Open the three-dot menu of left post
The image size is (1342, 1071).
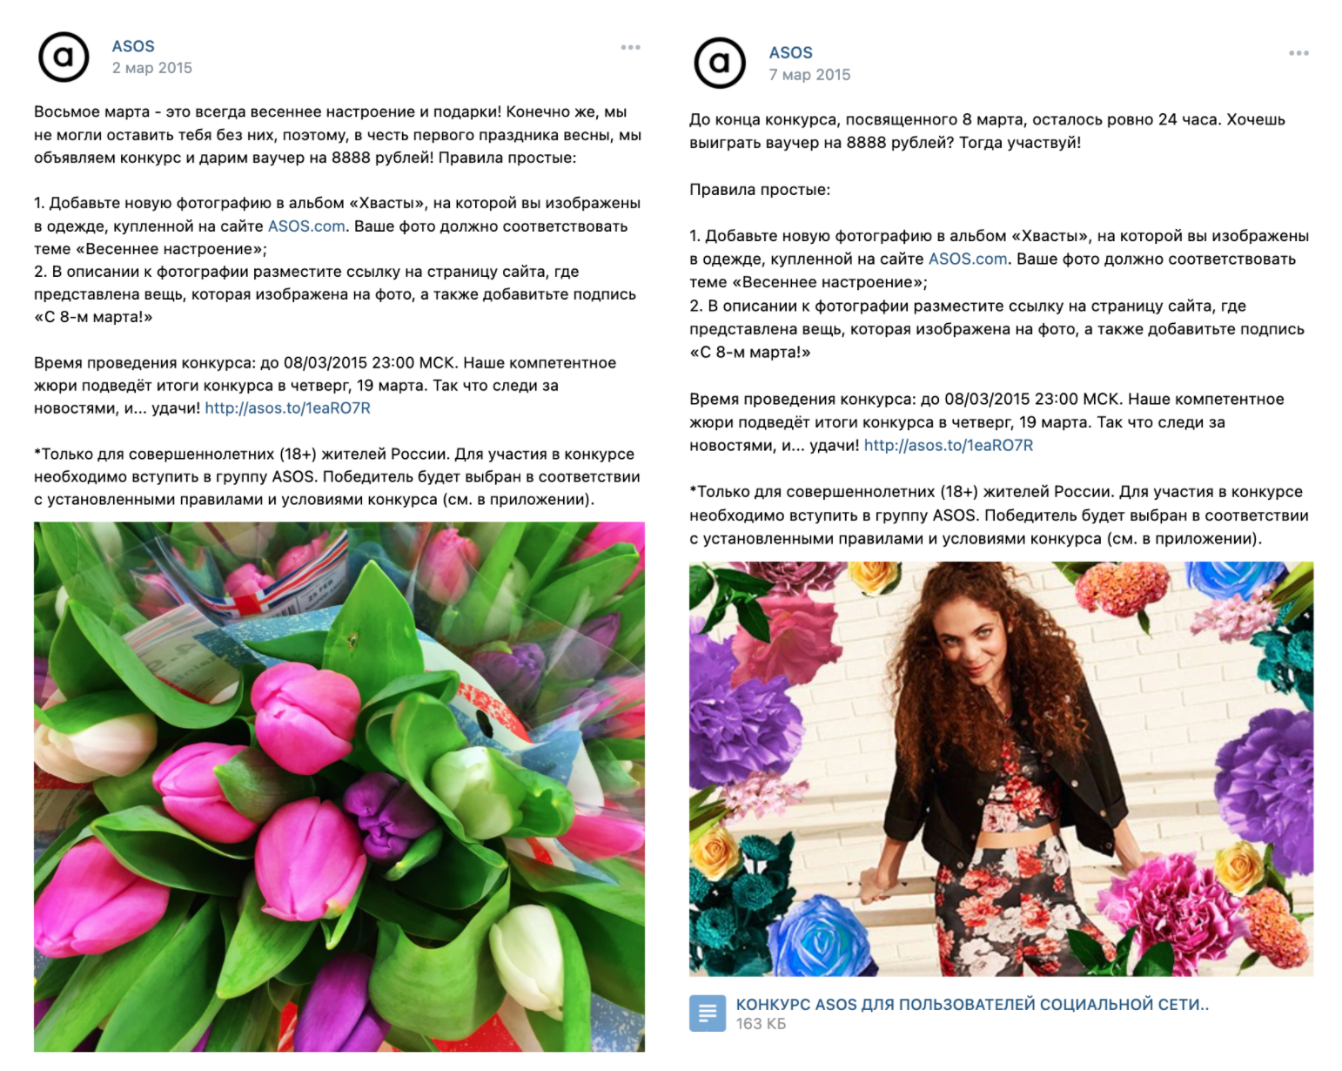point(631,47)
